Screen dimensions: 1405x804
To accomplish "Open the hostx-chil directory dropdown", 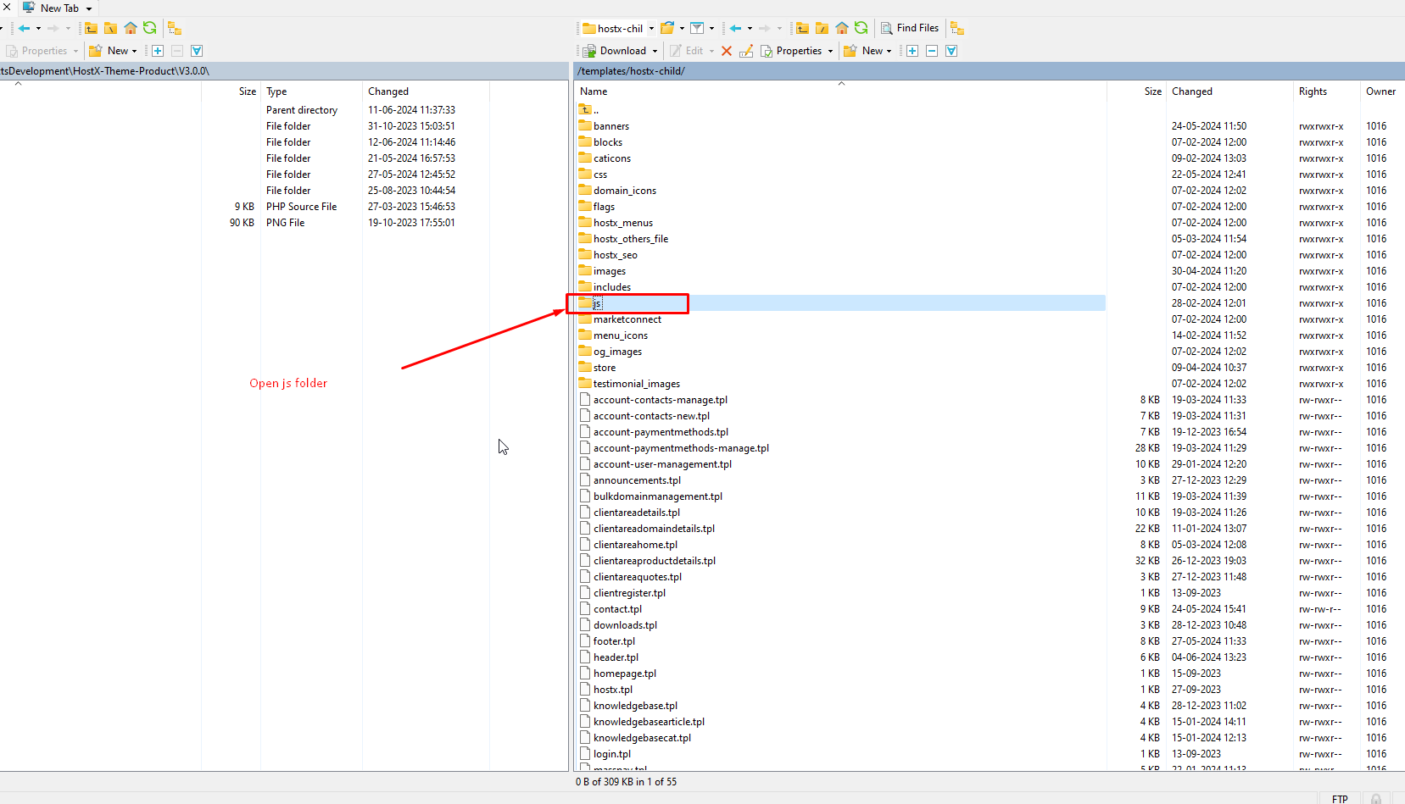I will (651, 28).
